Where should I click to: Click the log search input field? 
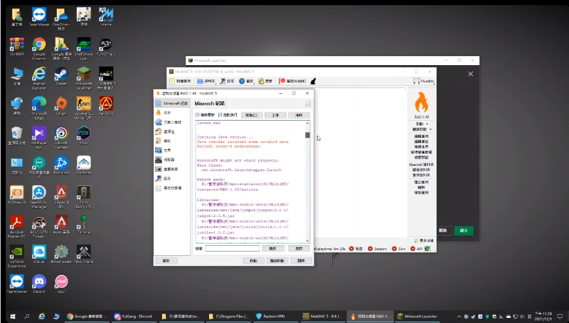[x=232, y=248]
